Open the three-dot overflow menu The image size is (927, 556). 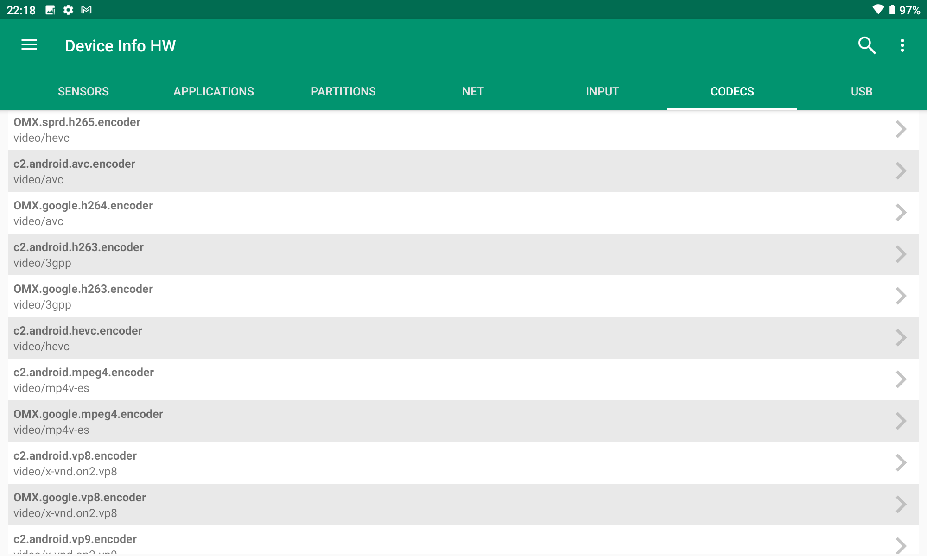point(902,45)
